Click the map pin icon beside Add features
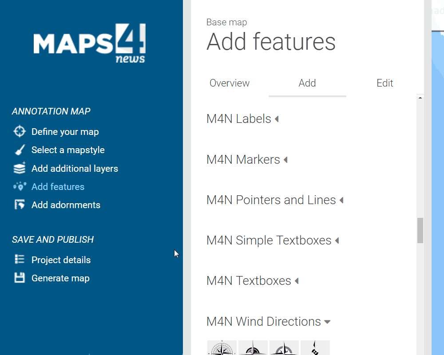 20,186
